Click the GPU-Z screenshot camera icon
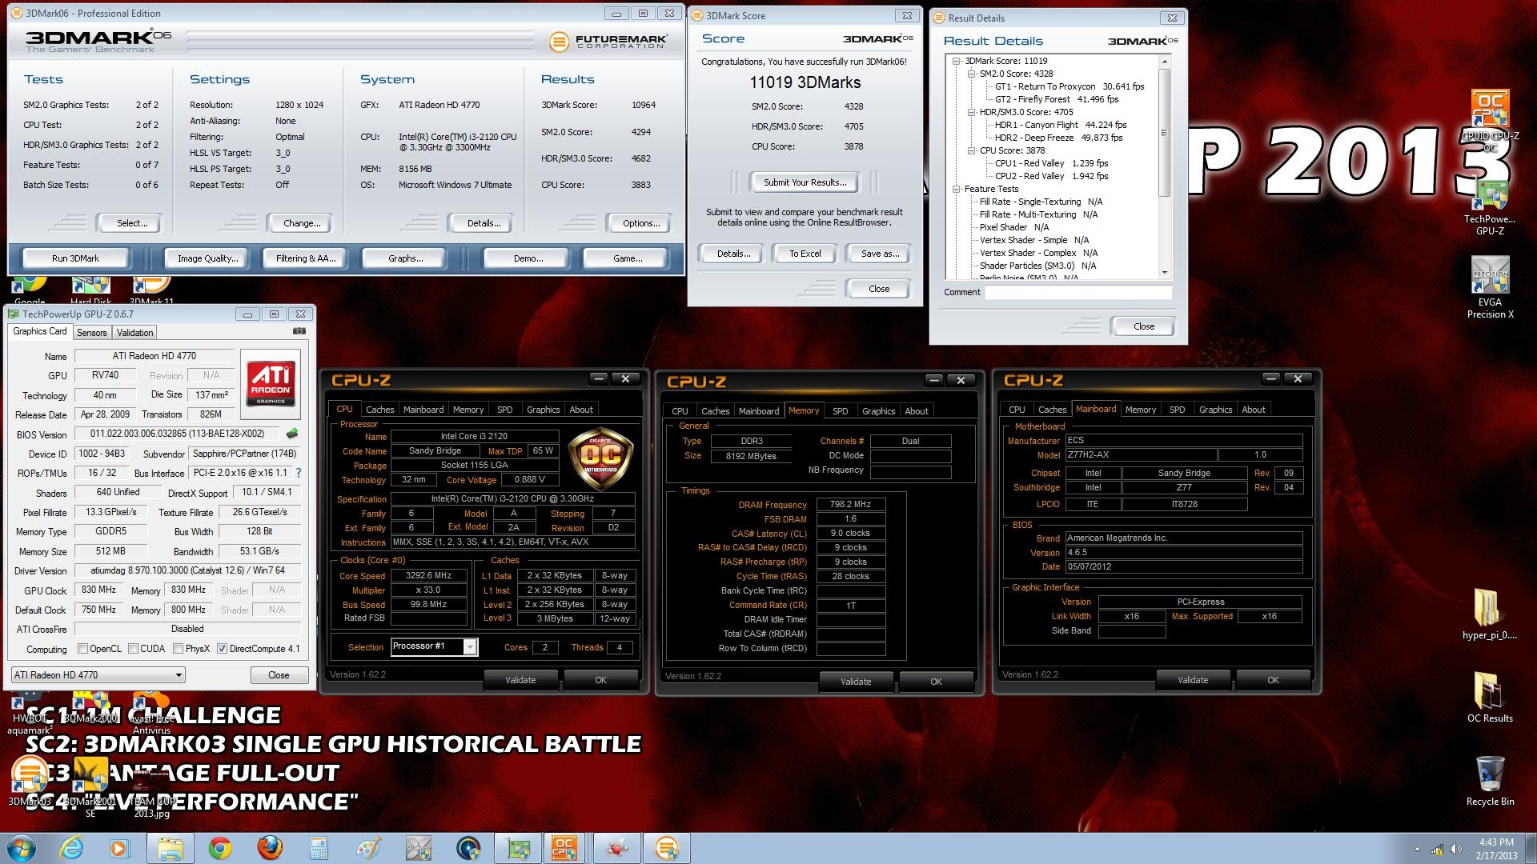The width and height of the screenshot is (1537, 864). point(299,331)
